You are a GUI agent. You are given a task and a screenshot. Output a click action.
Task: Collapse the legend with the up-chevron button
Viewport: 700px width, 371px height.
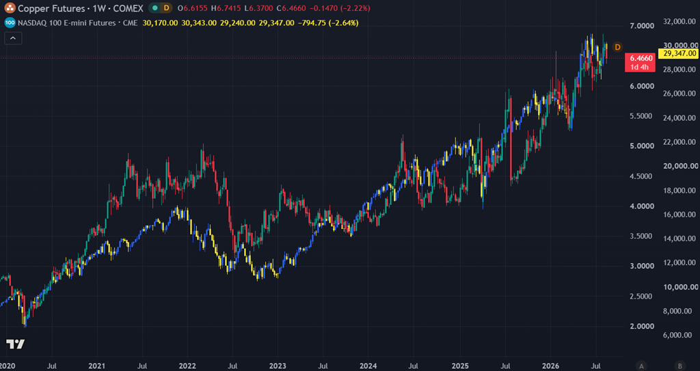click(x=13, y=38)
